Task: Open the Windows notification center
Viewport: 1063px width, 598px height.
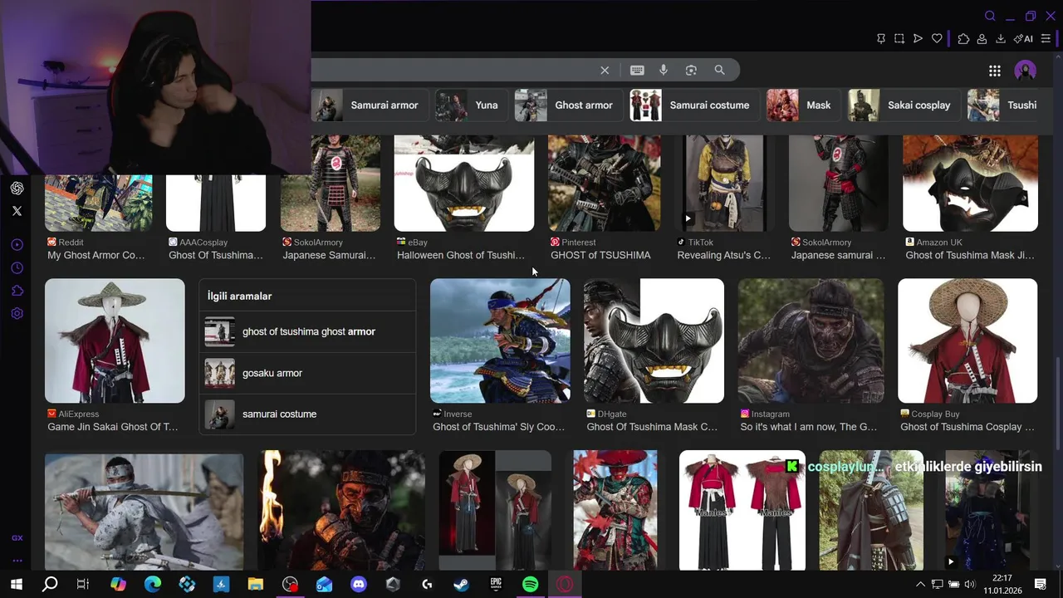Action: tap(1041, 585)
